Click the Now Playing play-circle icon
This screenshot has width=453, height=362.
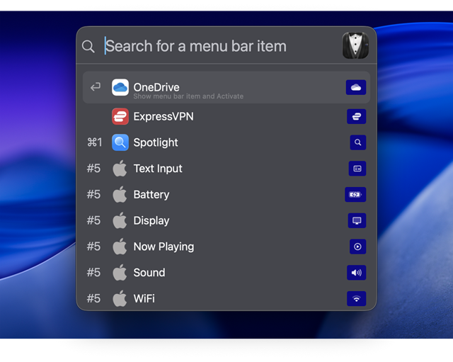(x=357, y=247)
